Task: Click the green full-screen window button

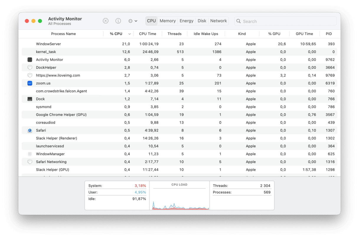Action: point(40,21)
